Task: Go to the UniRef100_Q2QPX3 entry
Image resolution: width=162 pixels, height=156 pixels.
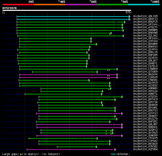Action: tap(145, 130)
